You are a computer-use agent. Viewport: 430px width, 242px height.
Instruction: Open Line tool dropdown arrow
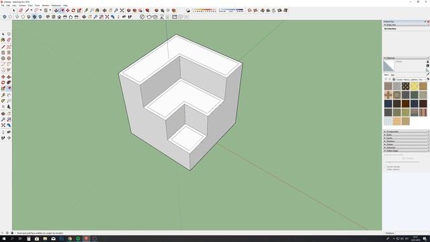click(x=32, y=11)
